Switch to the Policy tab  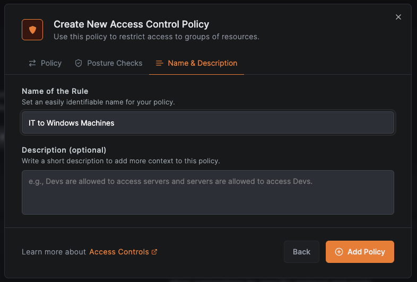tap(45, 63)
